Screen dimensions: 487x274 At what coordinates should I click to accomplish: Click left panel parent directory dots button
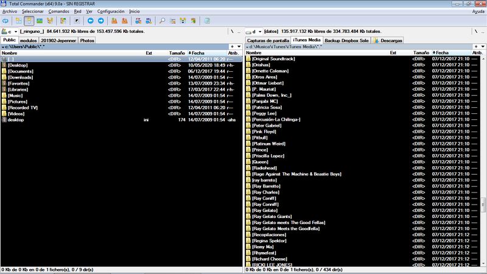(x=239, y=32)
